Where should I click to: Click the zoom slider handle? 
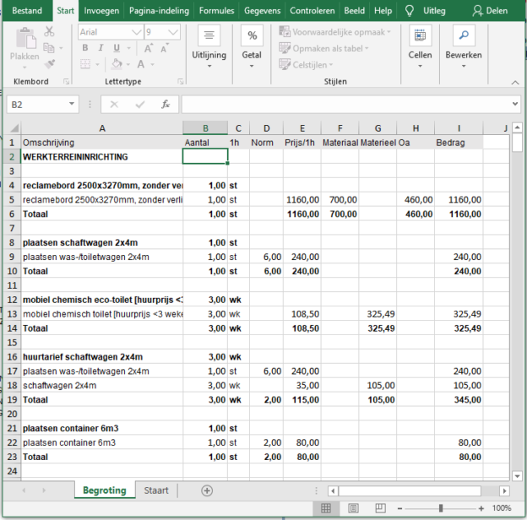pos(441,508)
